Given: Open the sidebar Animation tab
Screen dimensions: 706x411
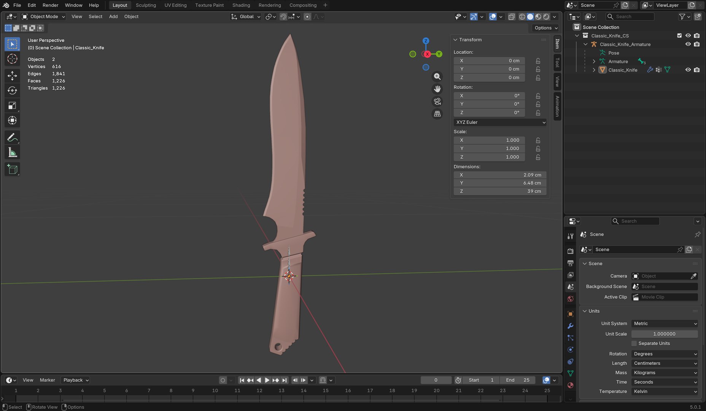Looking at the screenshot, I should [557, 106].
